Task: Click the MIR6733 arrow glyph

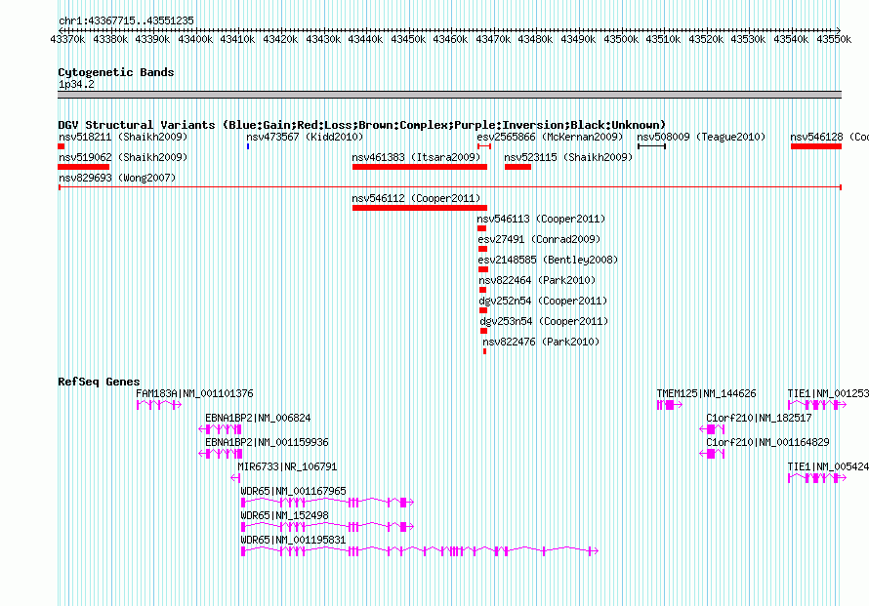Action: [x=235, y=478]
